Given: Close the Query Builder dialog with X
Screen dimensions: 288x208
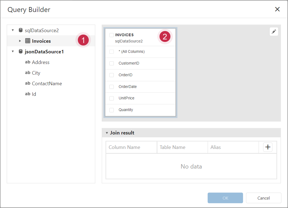Looking at the screenshot, I should tap(277, 10).
